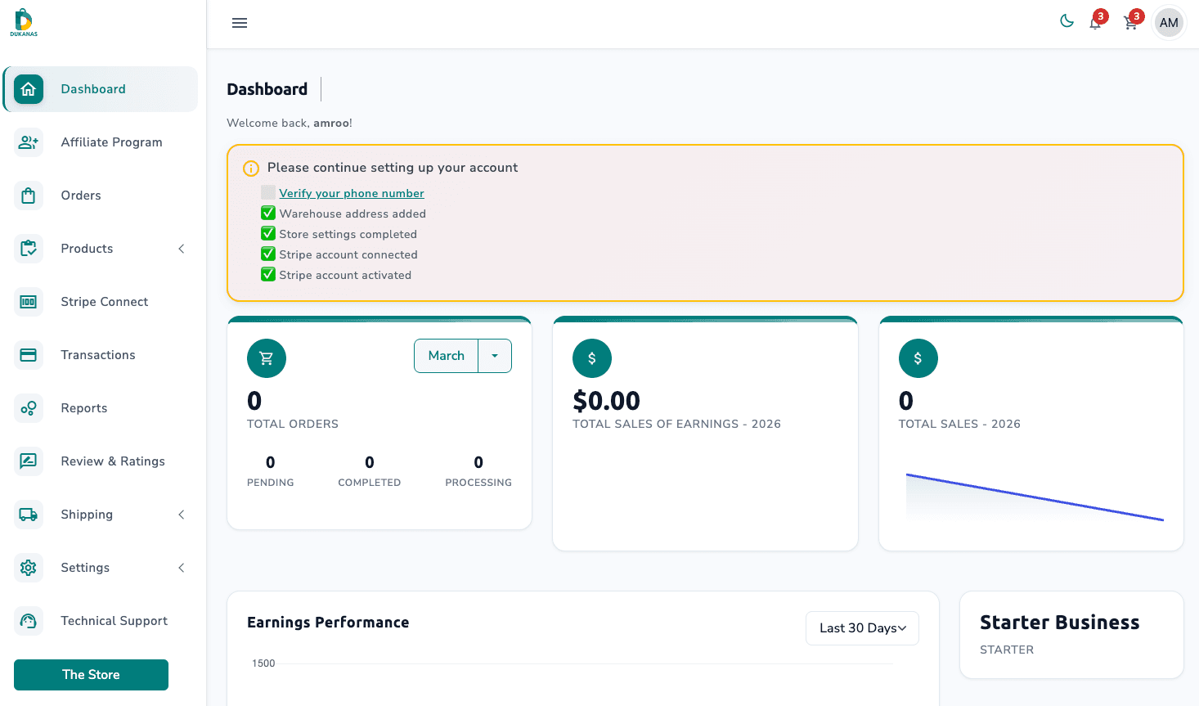The height and width of the screenshot is (706, 1199).
Task: Expand the Products submenu chevron
Action: 182,249
